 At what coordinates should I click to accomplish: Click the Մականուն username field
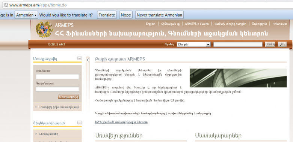(57, 76)
